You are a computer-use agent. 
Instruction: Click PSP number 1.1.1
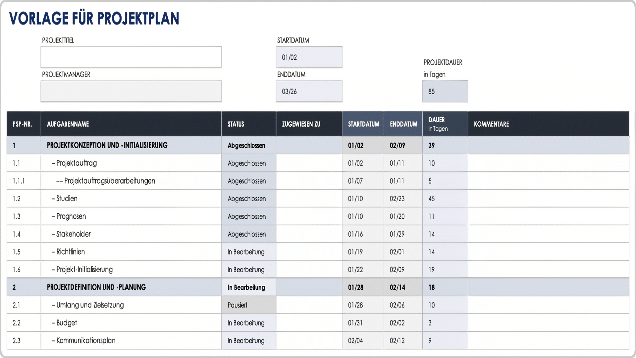24,181
